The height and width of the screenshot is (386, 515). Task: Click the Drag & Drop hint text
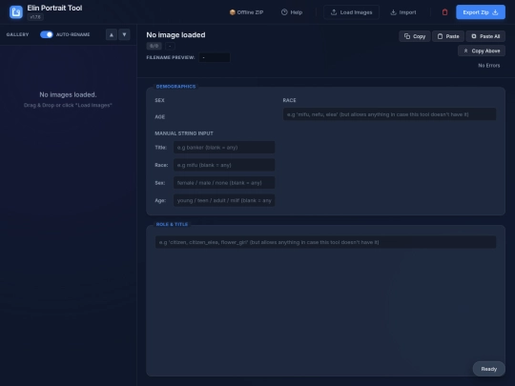click(68, 106)
